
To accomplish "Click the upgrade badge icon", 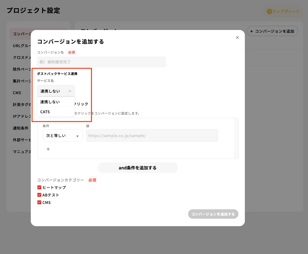I will tap(269, 12).
